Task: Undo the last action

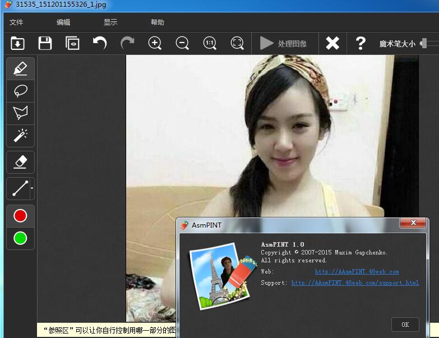Action: coord(100,43)
